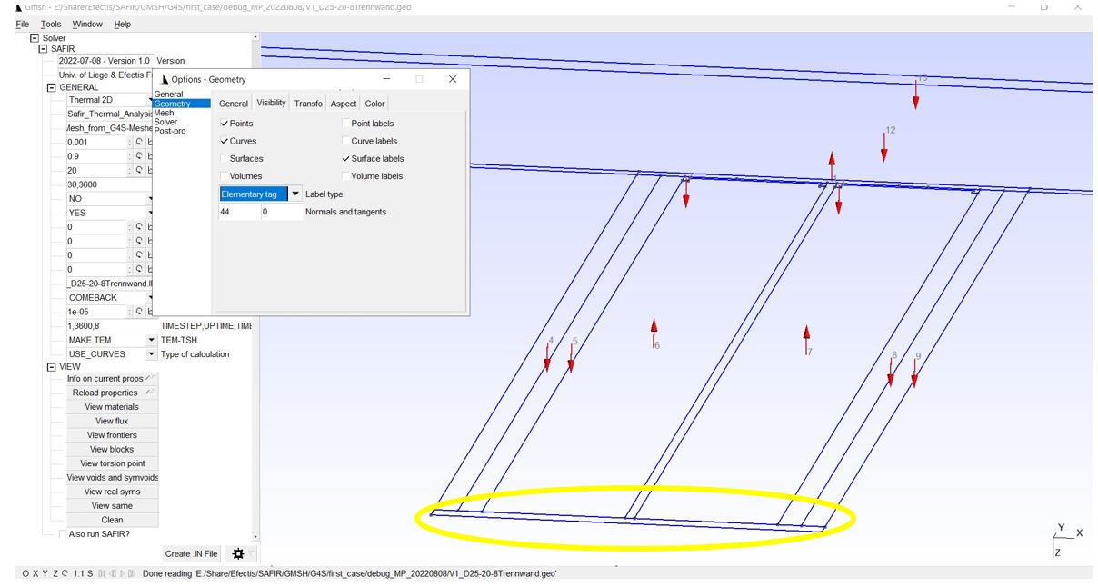The width and height of the screenshot is (1098, 587).
Task: Select the orthographic projection O icon
Action: click(x=25, y=574)
